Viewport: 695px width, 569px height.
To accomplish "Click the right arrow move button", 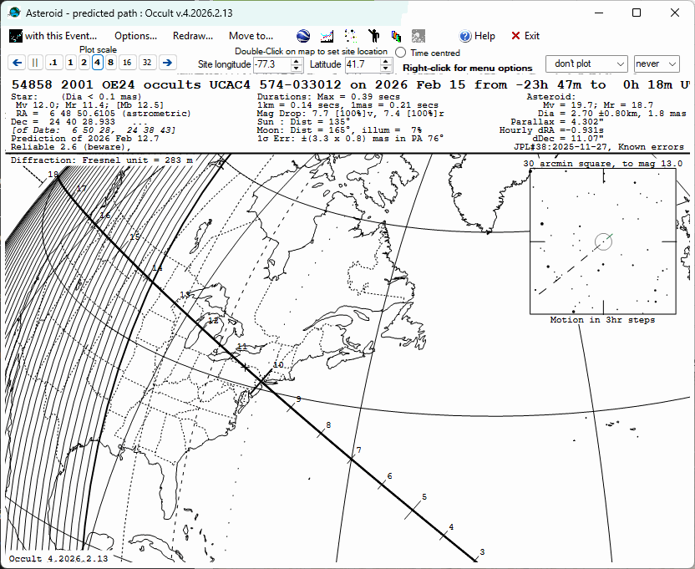I will point(167,63).
